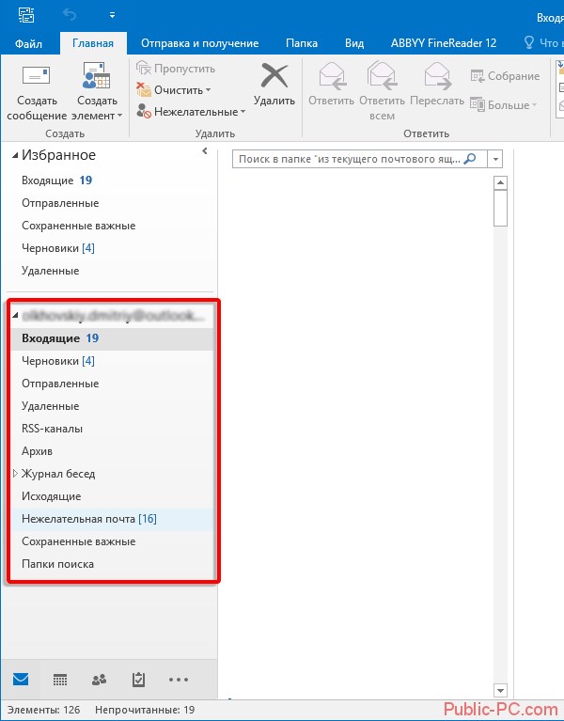Open the search scope dropdown arrow

click(495, 160)
